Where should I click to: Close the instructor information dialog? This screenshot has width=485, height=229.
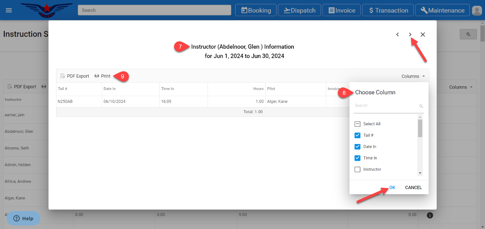coord(423,34)
